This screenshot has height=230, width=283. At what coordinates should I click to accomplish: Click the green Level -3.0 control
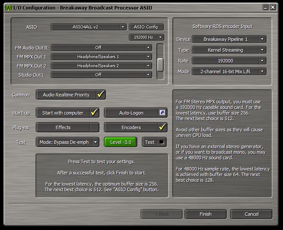121,142
